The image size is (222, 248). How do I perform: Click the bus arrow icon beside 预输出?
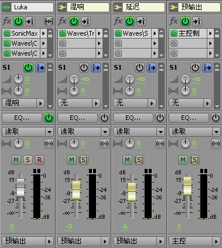[x=173, y=8]
